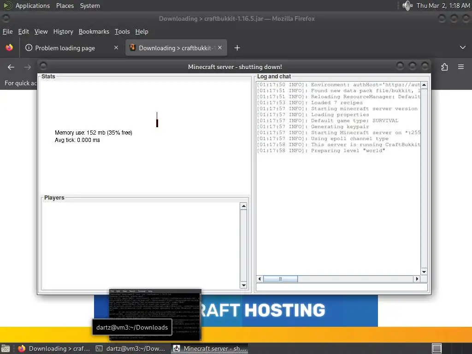Click the Avg tick 0.000 ms text
472x354 pixels.
pyautogui.click(x=77, y=140)
